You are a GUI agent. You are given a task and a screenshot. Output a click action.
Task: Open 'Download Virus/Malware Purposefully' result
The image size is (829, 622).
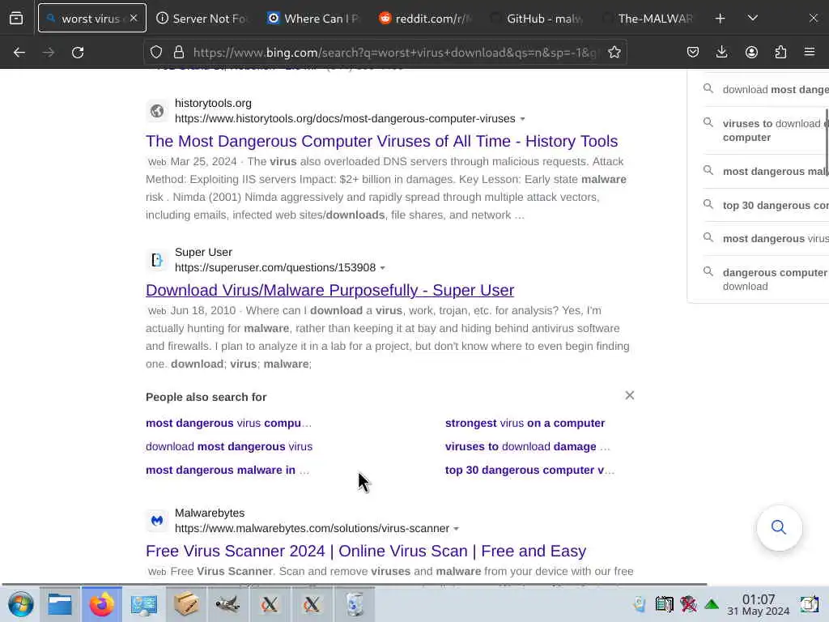coord(330,291)
